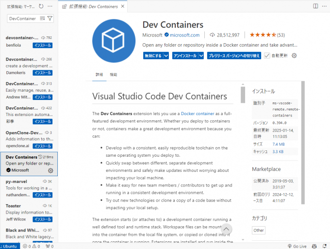Select the 詳細 tab
The height and width of the screenshot is (249, 330).
point(99,75)
